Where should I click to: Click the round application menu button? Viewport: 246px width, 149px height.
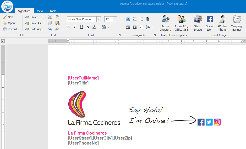(7, 7)
